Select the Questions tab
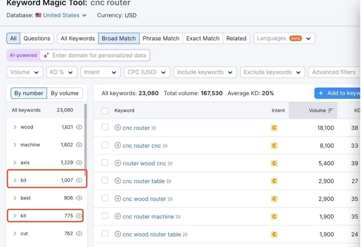Image resolution: width=361 pixels, height=247 pixels. point(37,38)
